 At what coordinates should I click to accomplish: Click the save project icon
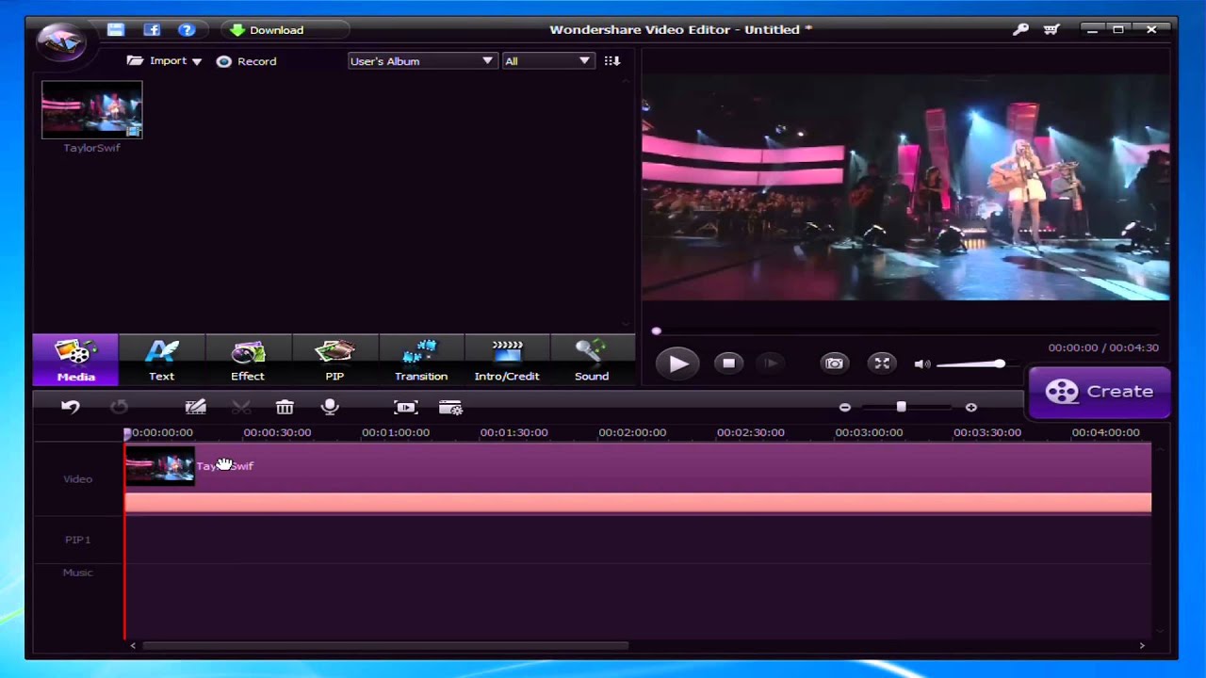[116, 30]
